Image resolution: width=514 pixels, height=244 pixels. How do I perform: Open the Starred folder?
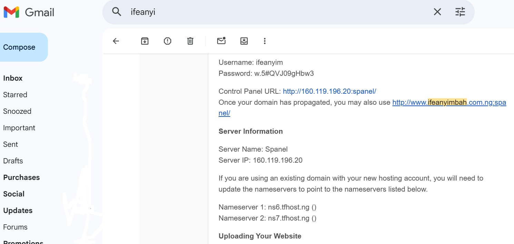(x=15, y=95)
